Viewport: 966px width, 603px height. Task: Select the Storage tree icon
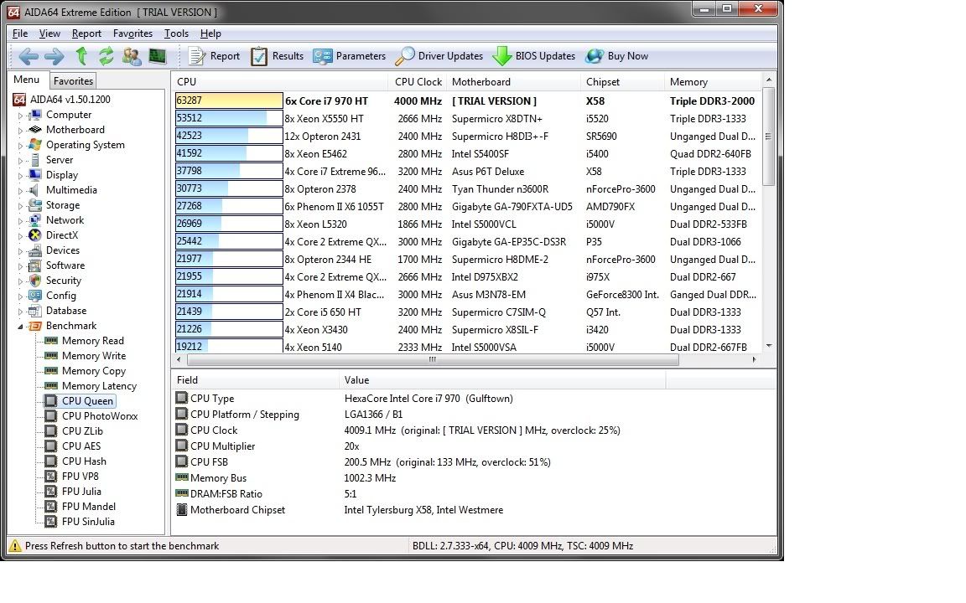(35, 205)
